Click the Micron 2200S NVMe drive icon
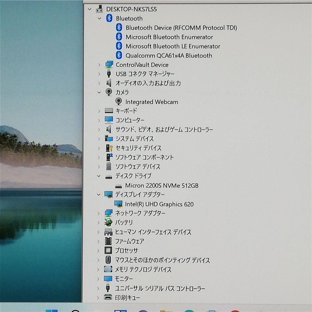 tap(118, 186)
